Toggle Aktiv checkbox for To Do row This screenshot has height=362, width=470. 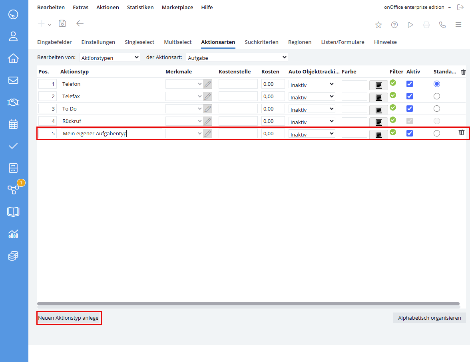(409, 109)
